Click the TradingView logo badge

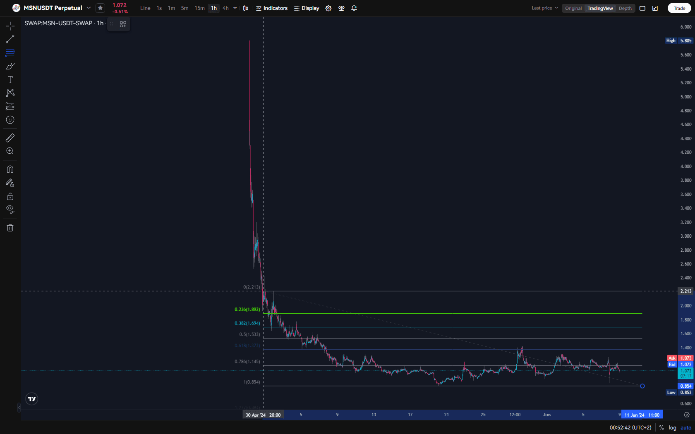click(32, 399)
